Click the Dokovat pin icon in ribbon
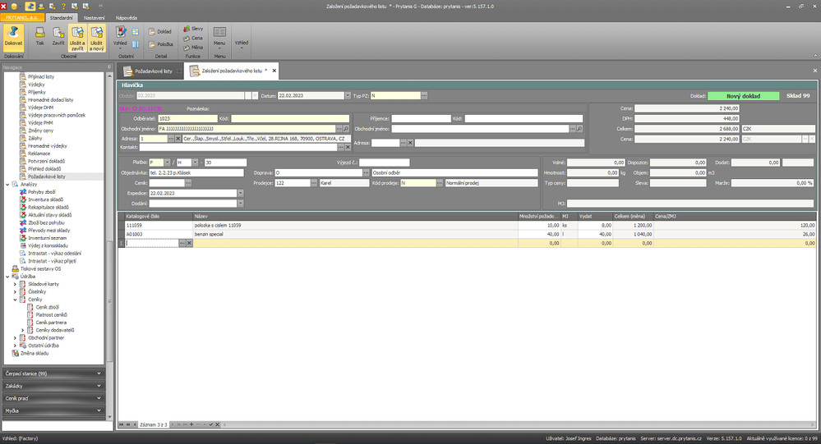The width and height of the screenshot is (821, 444). [14, 36]
